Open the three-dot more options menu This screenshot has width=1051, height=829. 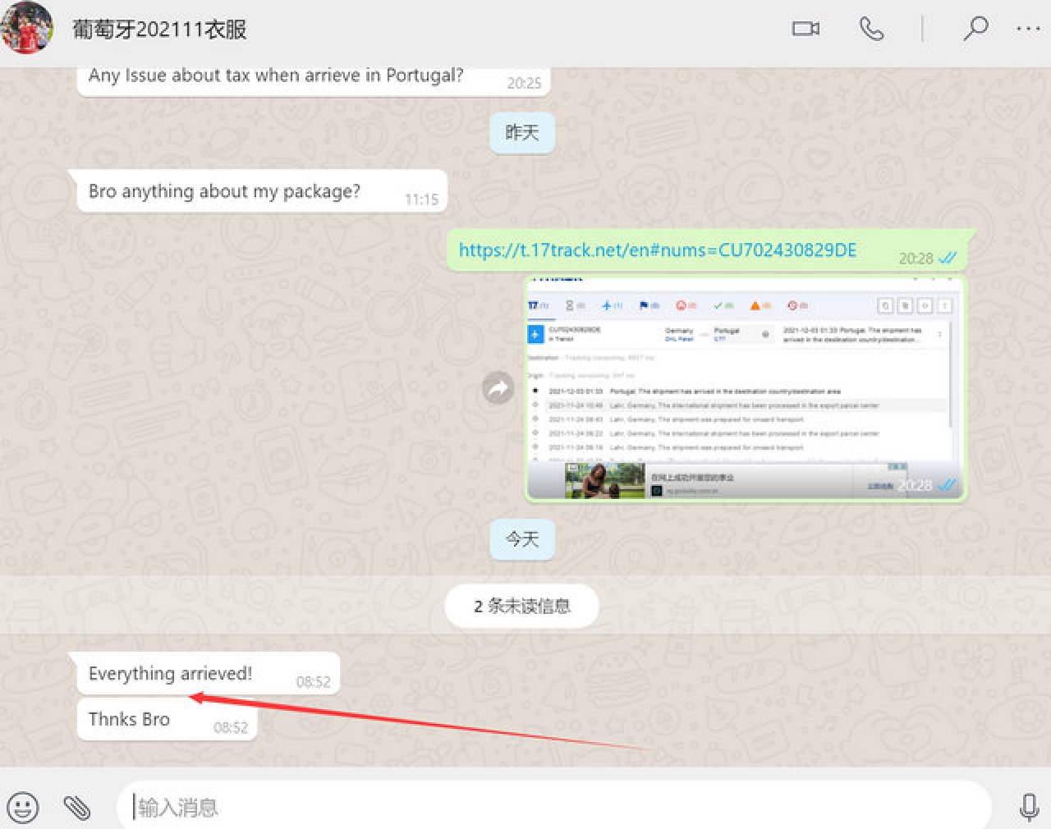click(x=1027, y=29)
